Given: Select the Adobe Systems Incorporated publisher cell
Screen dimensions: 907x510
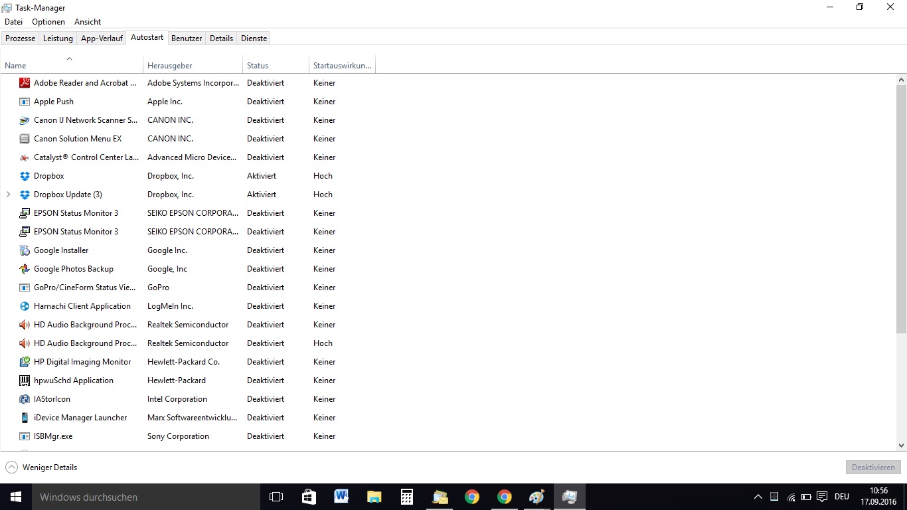Looking at the screenshot, I should point(193,83).
